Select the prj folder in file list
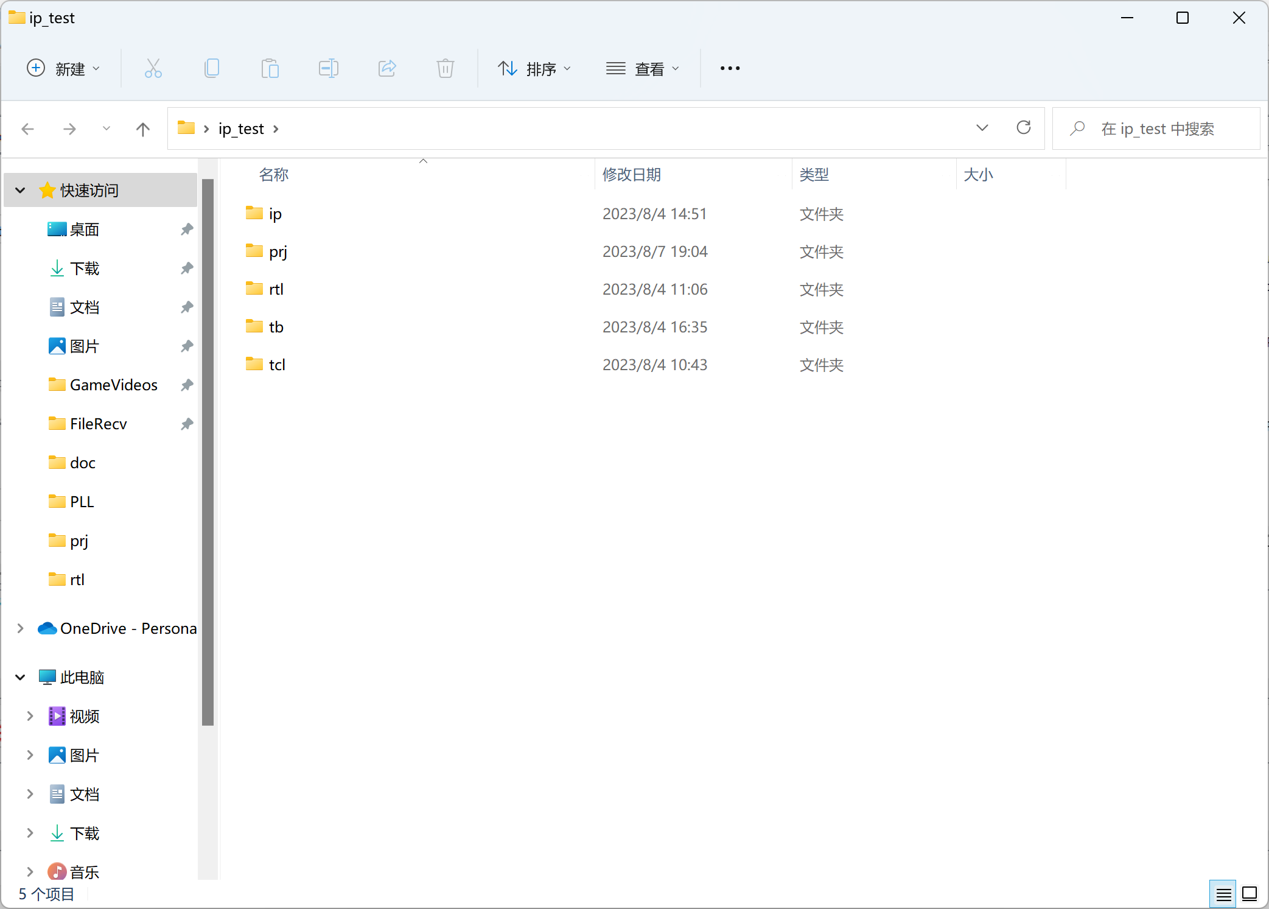The height and width of the screenshot is (909, 1269). (278, 252)
